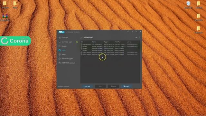
Task: Open Computer scan in the sidebar
Action: (67, 42)
